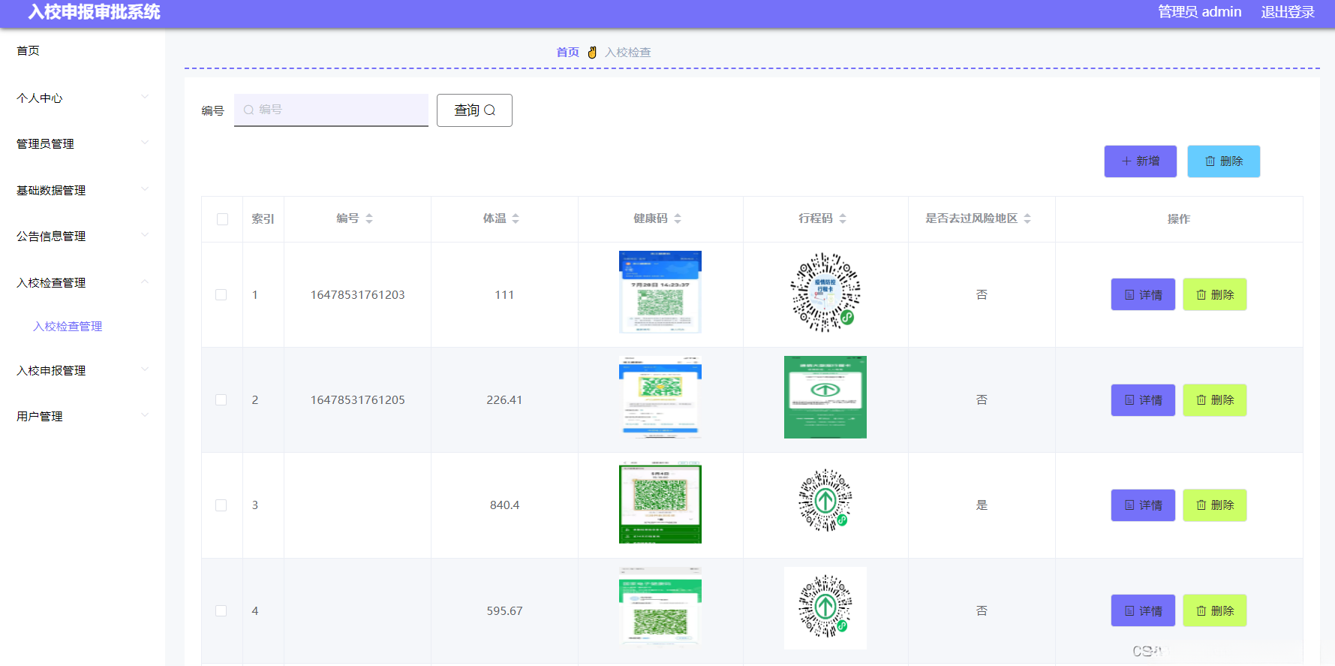Open 个人中心 sidebar menu
Viewport: 1335px width, 666px height.
pyautogui.click(x=83, y=98)
